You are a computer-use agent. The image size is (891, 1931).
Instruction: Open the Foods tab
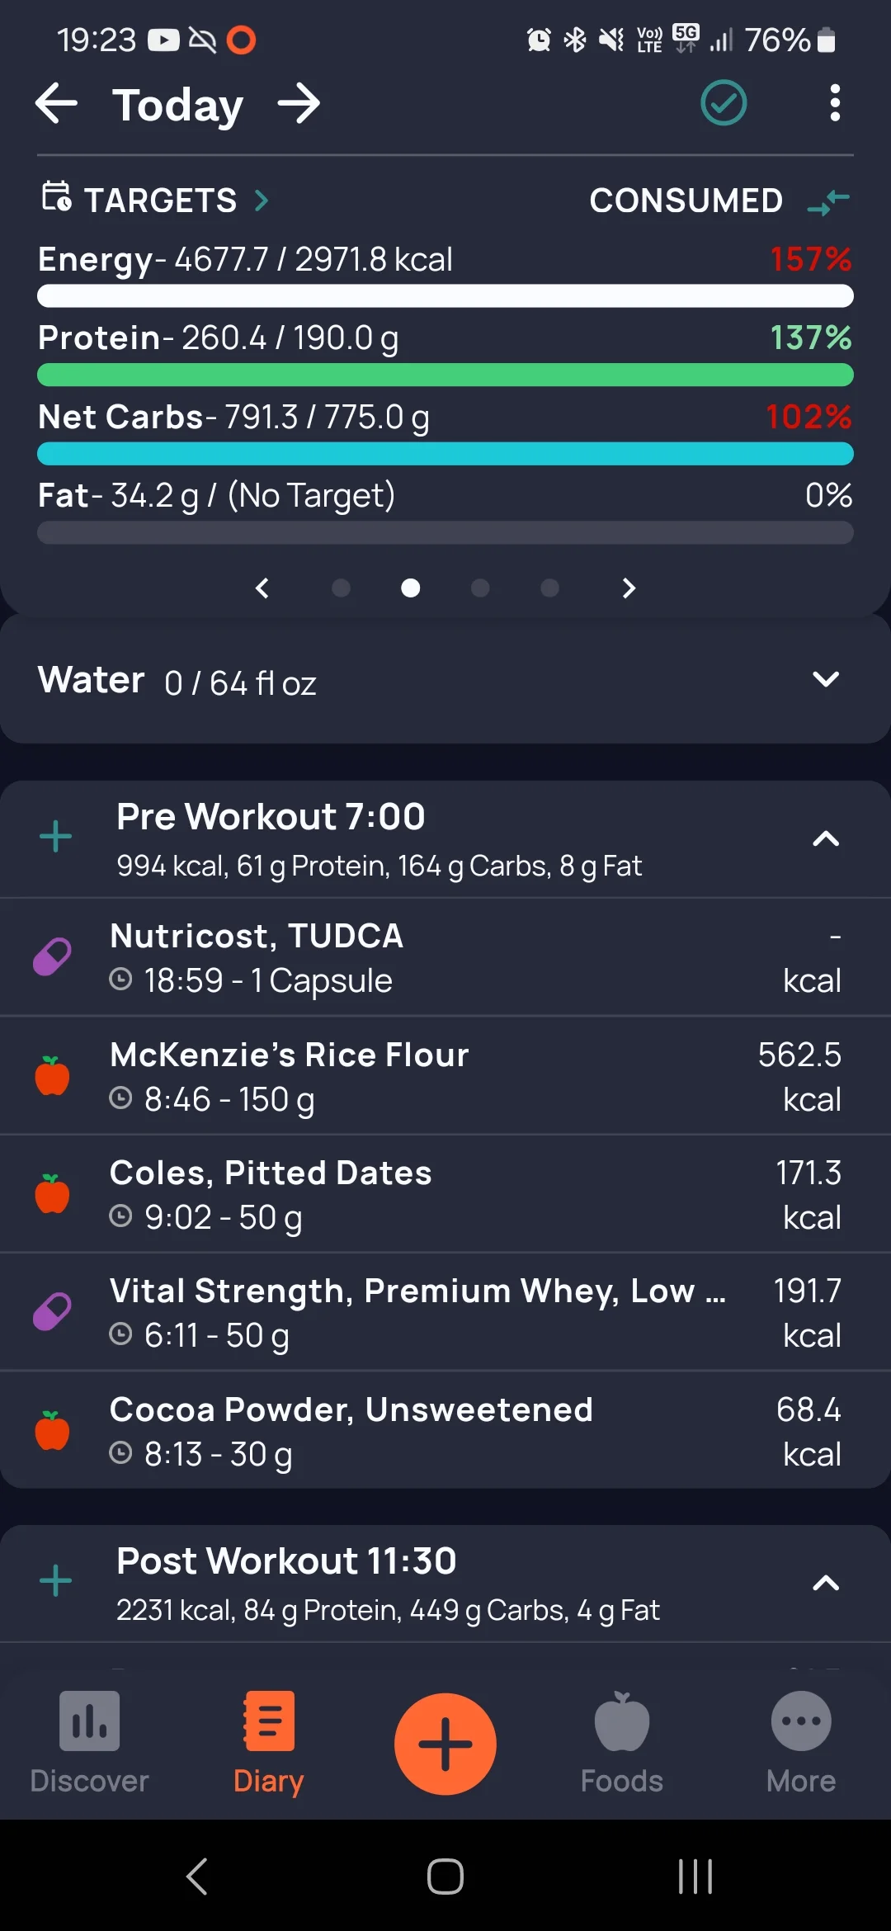pyautogui.click(x=622, y=1743)
